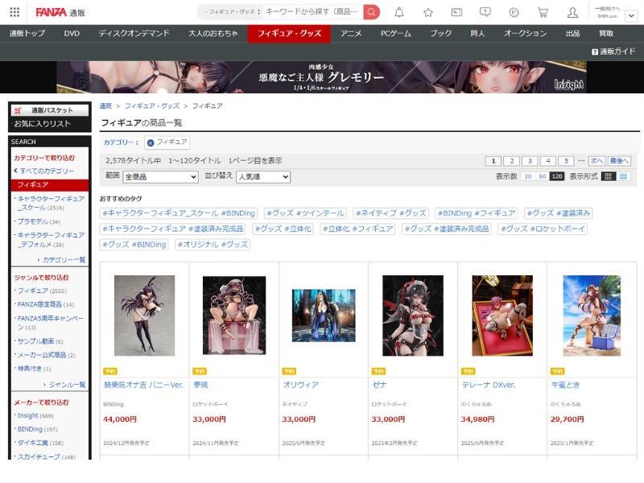Filter by キャラクターフィギュア_スケール category

pos(51,204)
